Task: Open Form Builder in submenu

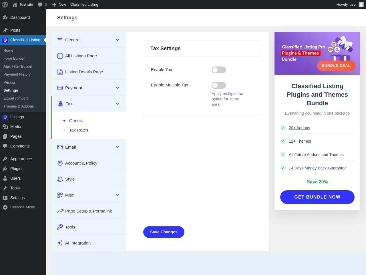Action: 14,58
